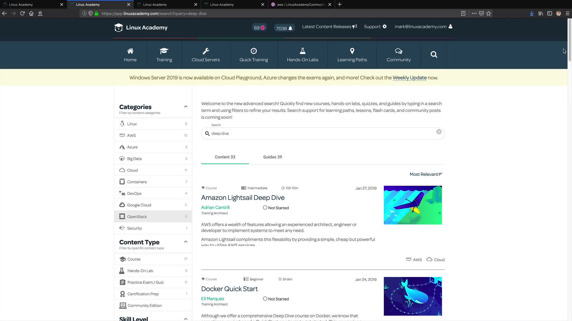This screenshot has height=321, width=572.
Task: Open Cloud Servers wrench icon
Action: (x=206, y=51)
